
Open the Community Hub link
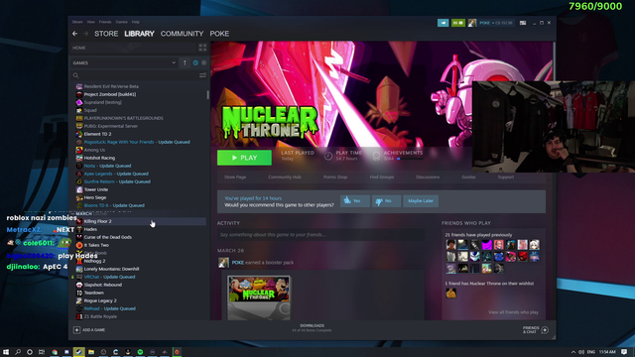(x=285, y=177)
